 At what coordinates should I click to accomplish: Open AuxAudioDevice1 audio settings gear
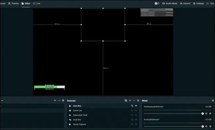210,126
